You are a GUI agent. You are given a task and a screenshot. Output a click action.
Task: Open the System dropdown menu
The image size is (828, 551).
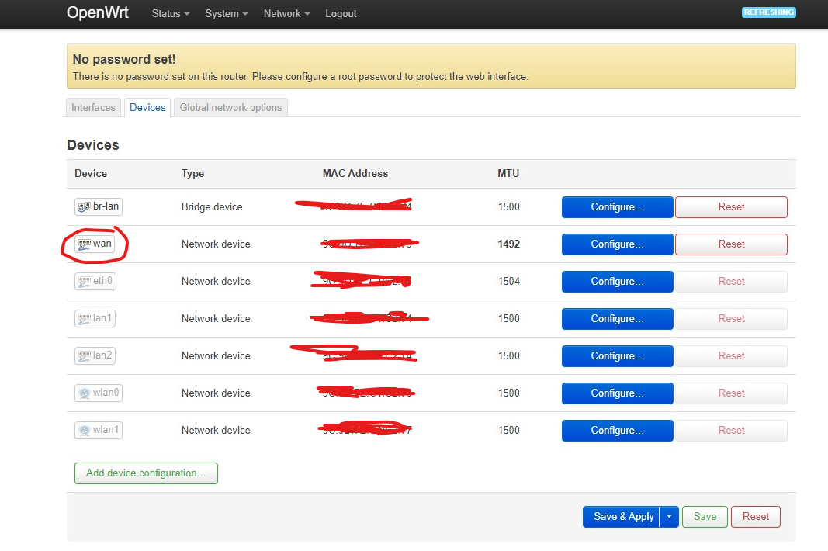227,14
